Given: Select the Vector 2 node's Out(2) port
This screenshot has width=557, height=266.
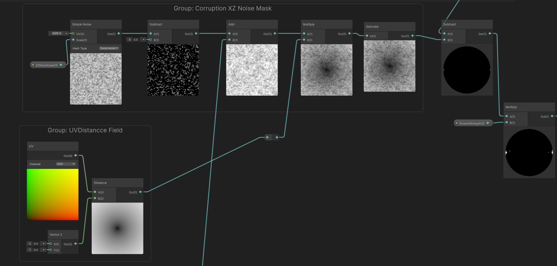Looking at the screenshot, I should click(76, 244).
